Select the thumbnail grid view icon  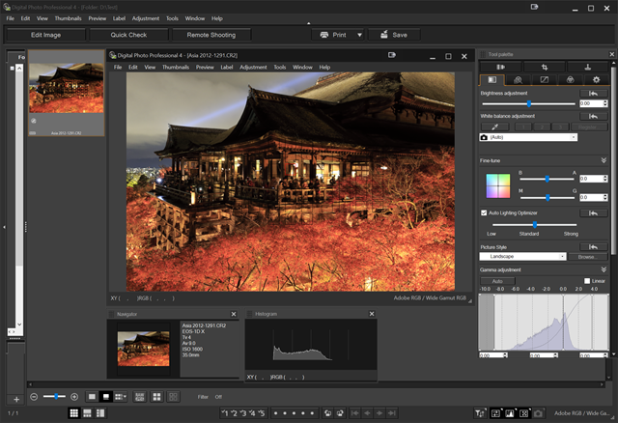(x=74, y=412)
